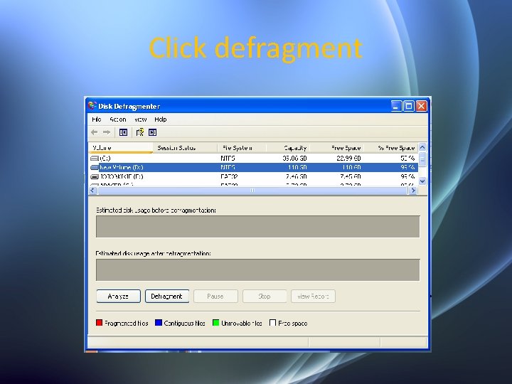The image size is (512, 384).
Task: Open the View menu
Action: coord(140,119)
